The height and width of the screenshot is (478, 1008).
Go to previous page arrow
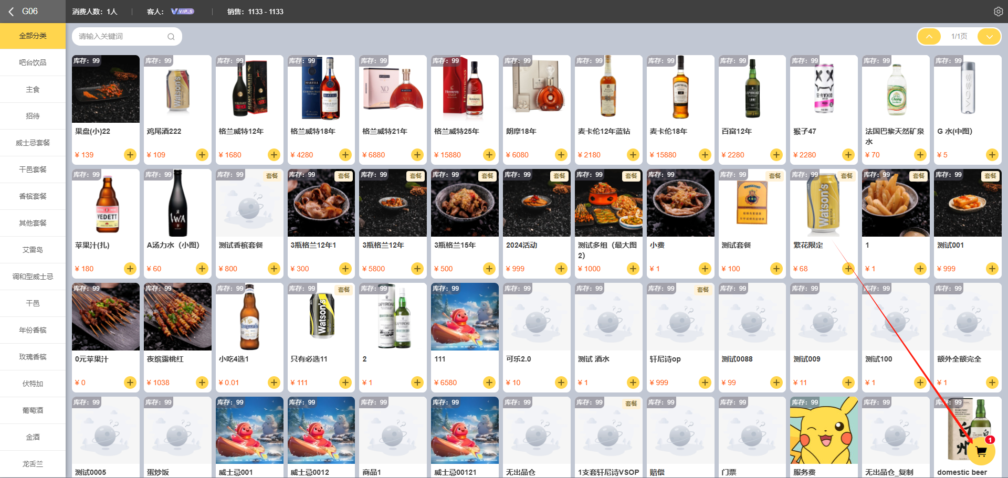(x=929, y=36)
